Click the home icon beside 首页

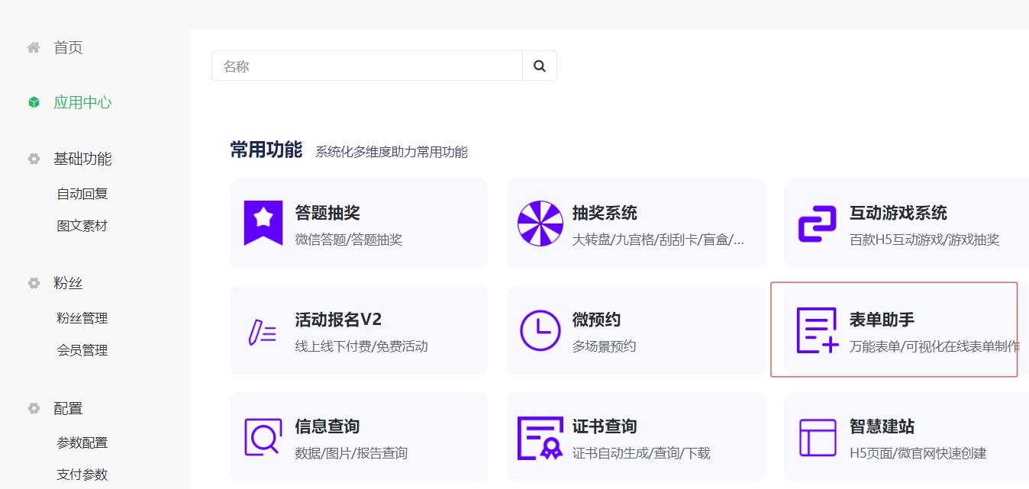[x=34, y=47]
